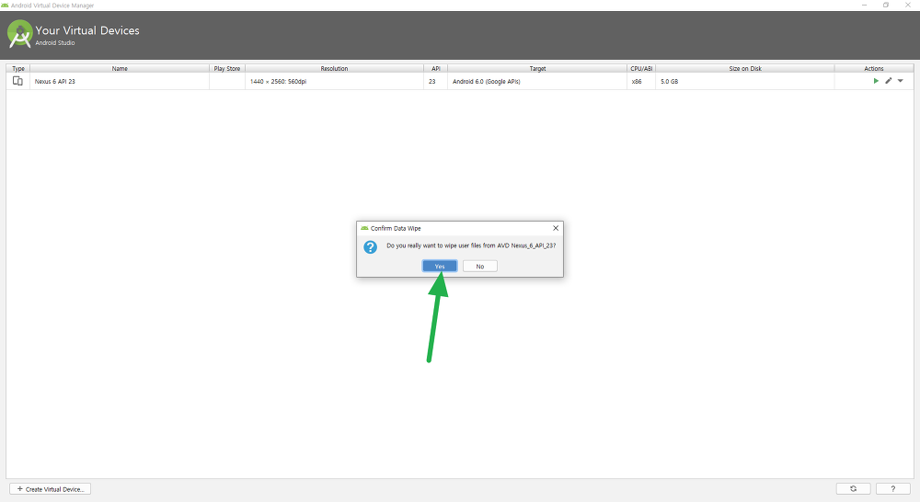This screenshot has width=920, height=502.
Task: Click the Android icon in dialog title
Action: pos(364,228)
